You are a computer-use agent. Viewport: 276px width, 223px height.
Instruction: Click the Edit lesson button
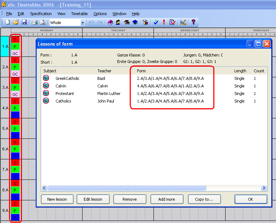point(93,199)
